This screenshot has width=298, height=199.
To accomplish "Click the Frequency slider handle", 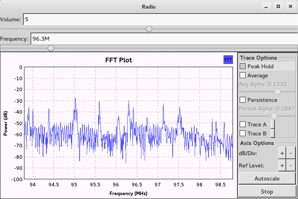I will pos(51,48).
